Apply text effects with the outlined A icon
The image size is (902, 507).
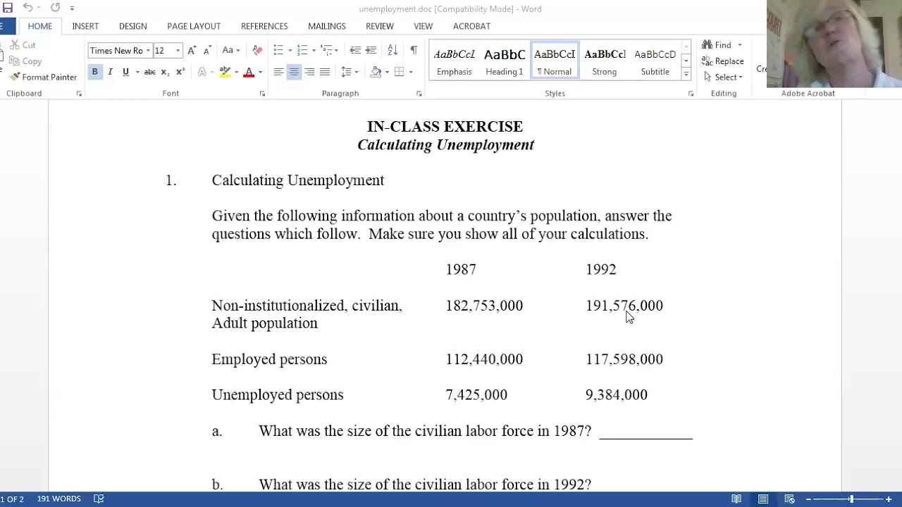202,72
